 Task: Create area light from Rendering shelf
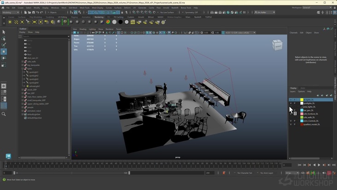tap(35, 22)
